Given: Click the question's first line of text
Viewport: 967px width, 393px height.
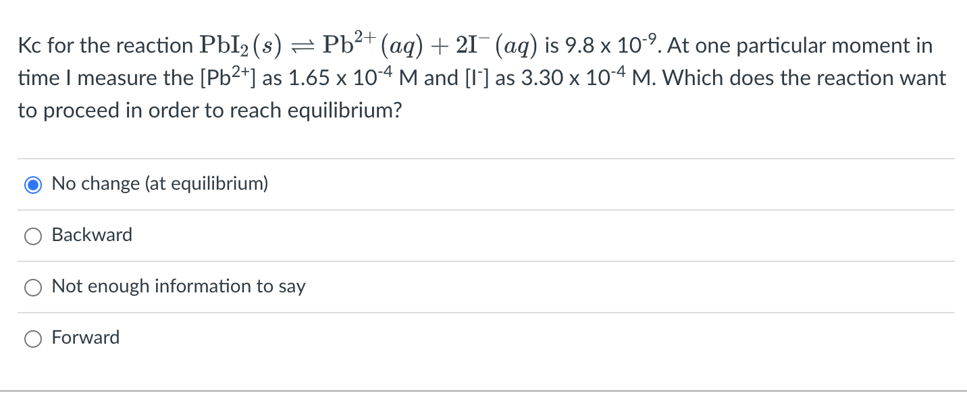Looking at the screenshot, I should (473, 43).
